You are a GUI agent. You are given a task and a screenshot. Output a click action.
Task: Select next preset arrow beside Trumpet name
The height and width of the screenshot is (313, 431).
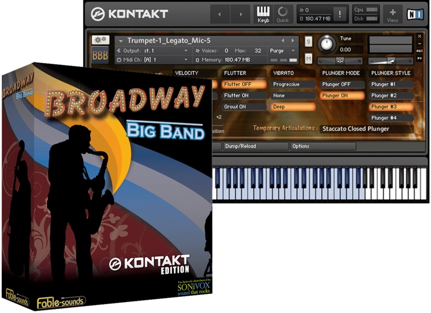[293, 41]
